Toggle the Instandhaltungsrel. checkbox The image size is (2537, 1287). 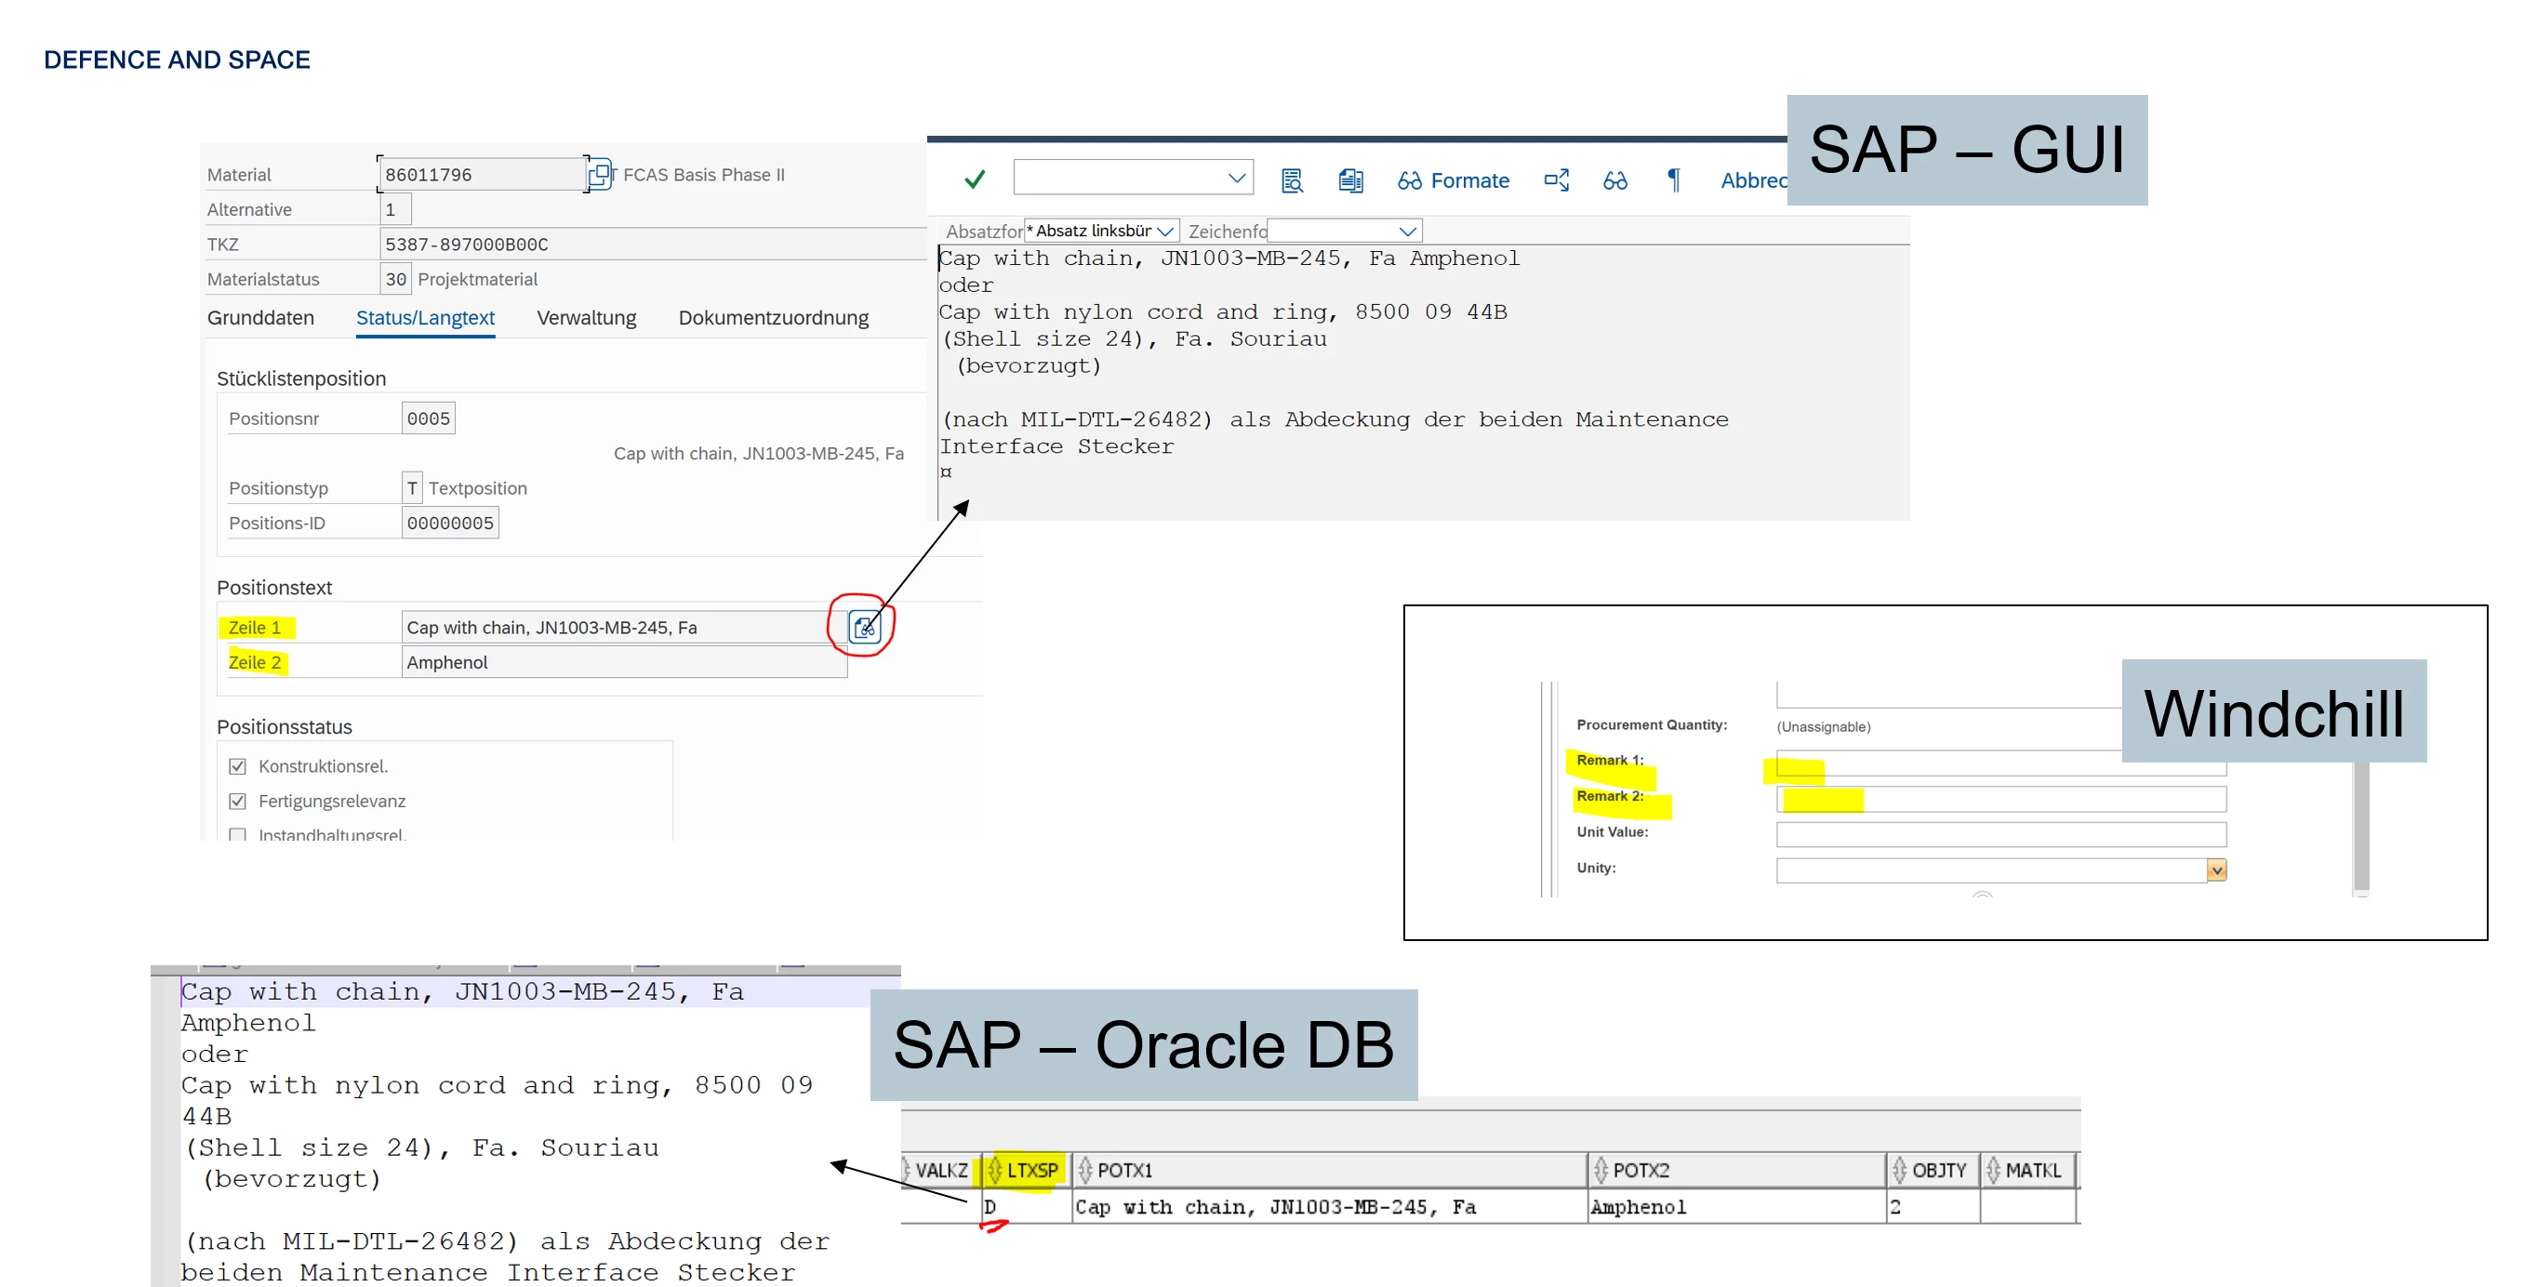coord(237,834)
